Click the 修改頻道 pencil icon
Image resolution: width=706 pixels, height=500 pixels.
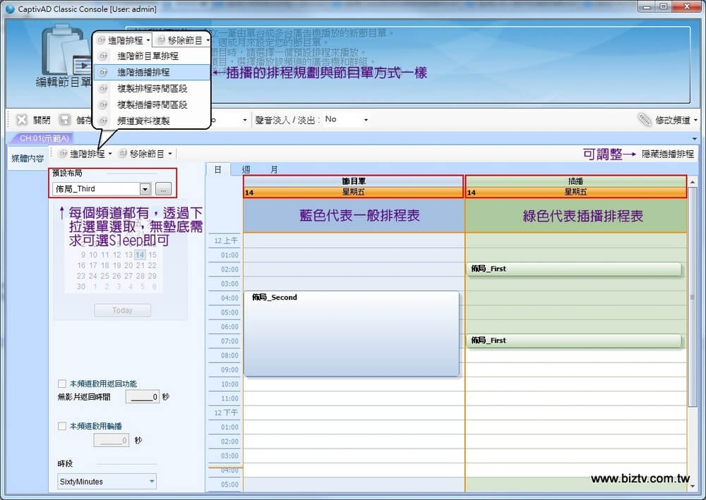[645, 120]
